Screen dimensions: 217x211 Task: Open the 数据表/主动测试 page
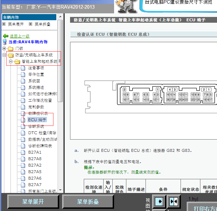coord(43,139)
